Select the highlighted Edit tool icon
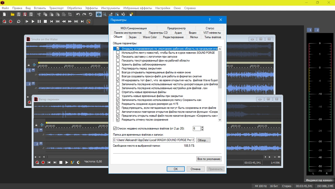 point(99,14)
